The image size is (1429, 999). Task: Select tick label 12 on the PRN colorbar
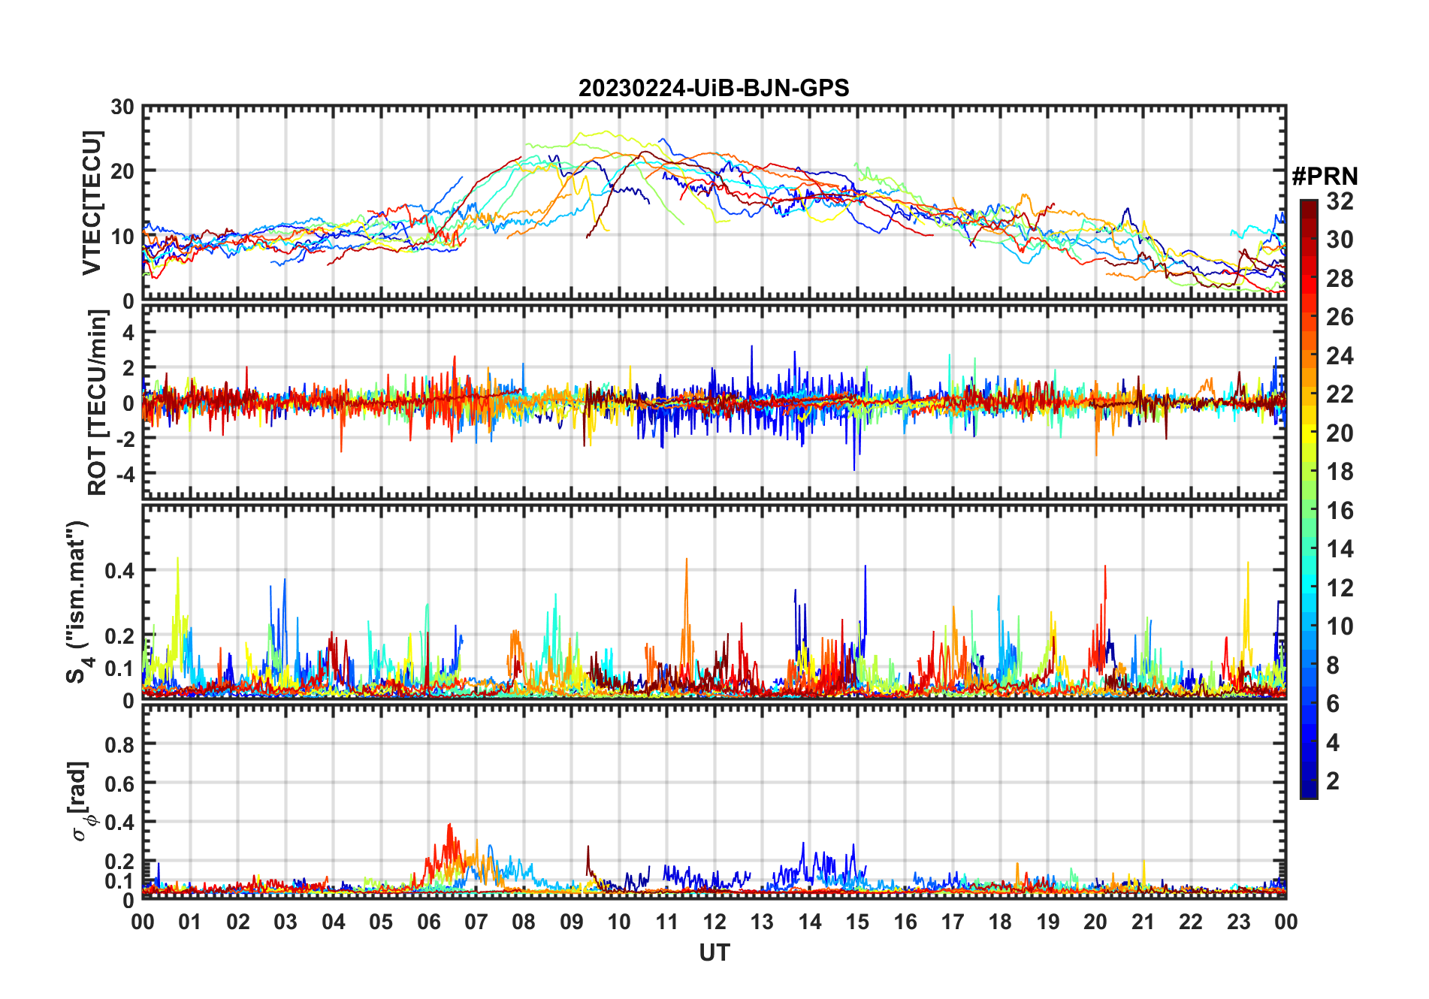click(1340, 588)
